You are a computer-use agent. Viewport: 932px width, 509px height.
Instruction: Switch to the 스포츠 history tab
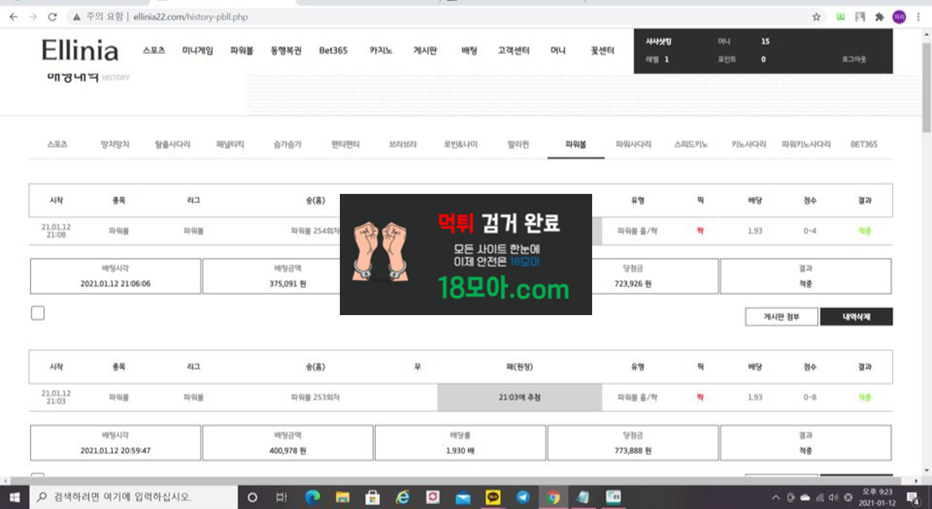pos(57,144)
